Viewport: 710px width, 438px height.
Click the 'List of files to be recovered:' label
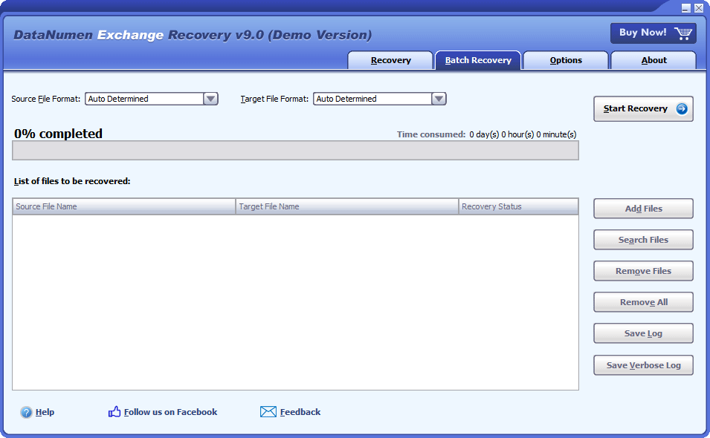click(x=72, y=181)
